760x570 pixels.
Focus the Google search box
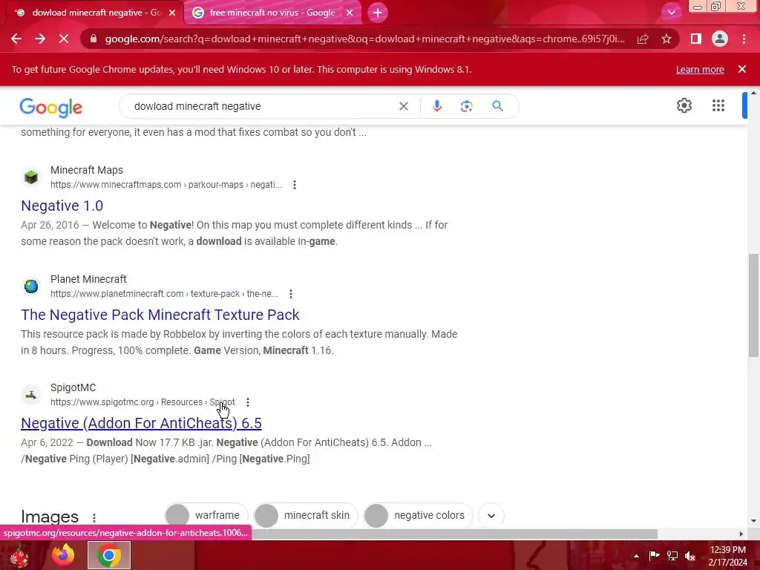(262, 106)
